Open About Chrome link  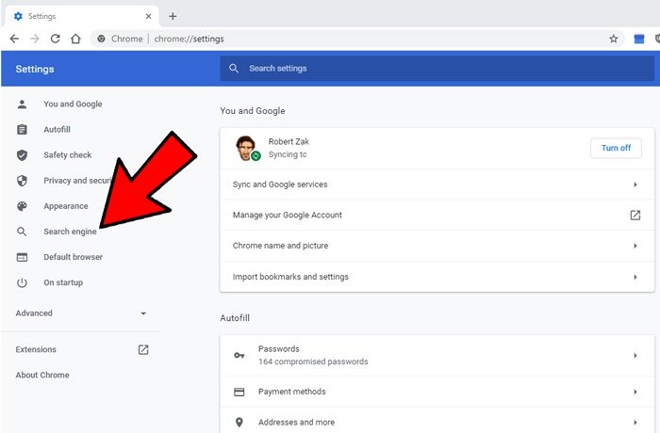(42, 375)
